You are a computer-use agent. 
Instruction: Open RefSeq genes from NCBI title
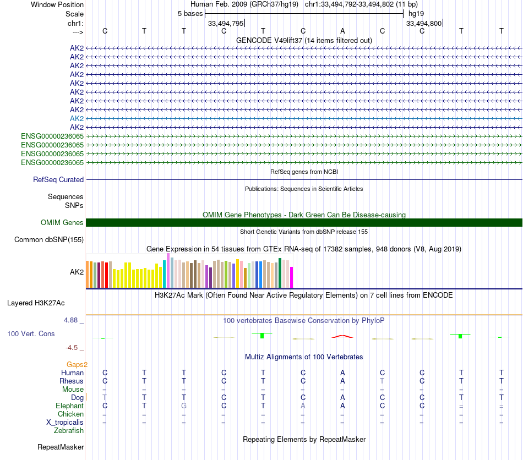(x=304, y=172)
